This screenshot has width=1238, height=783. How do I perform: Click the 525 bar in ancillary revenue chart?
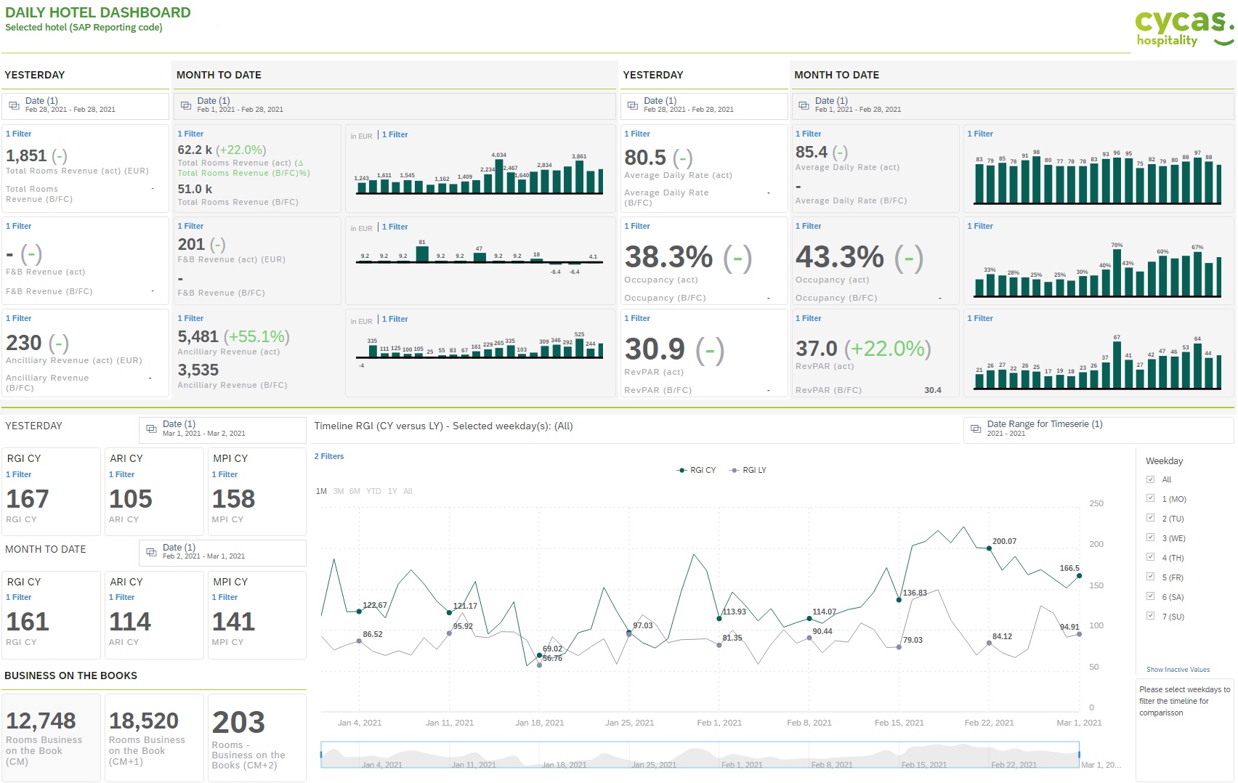(x=579, y=348)
